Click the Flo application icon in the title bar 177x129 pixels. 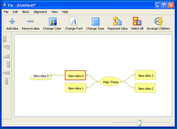[4, 5]
